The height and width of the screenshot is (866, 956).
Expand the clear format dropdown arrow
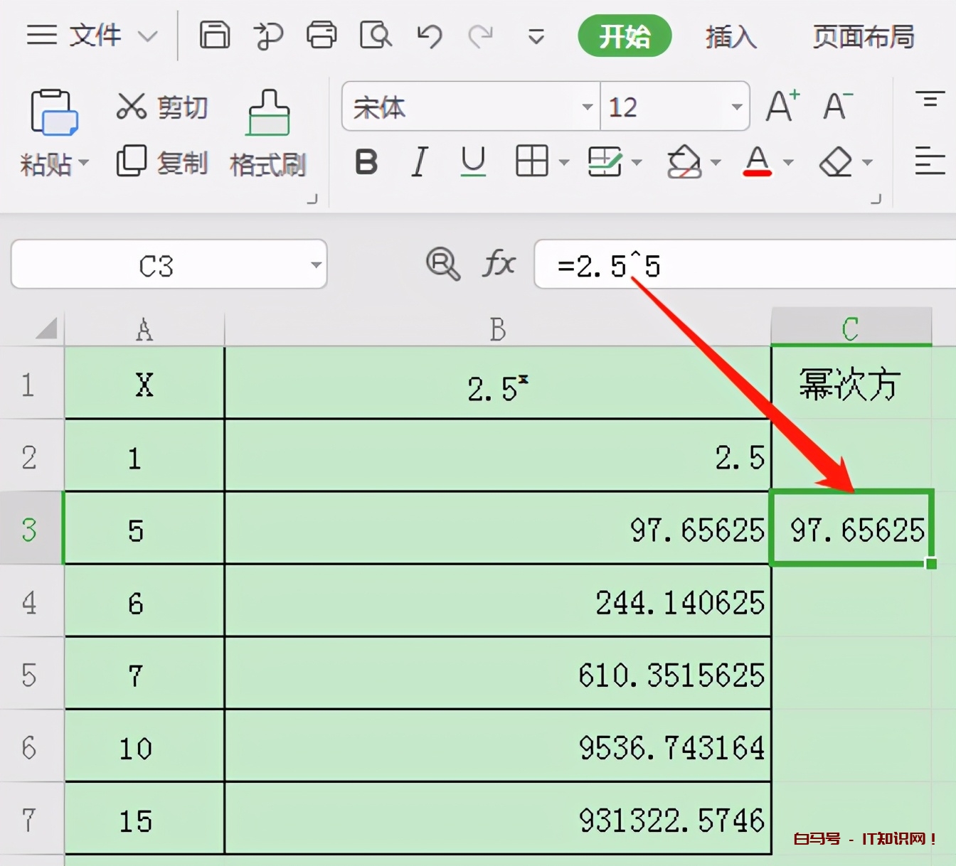tap(867, 163)
